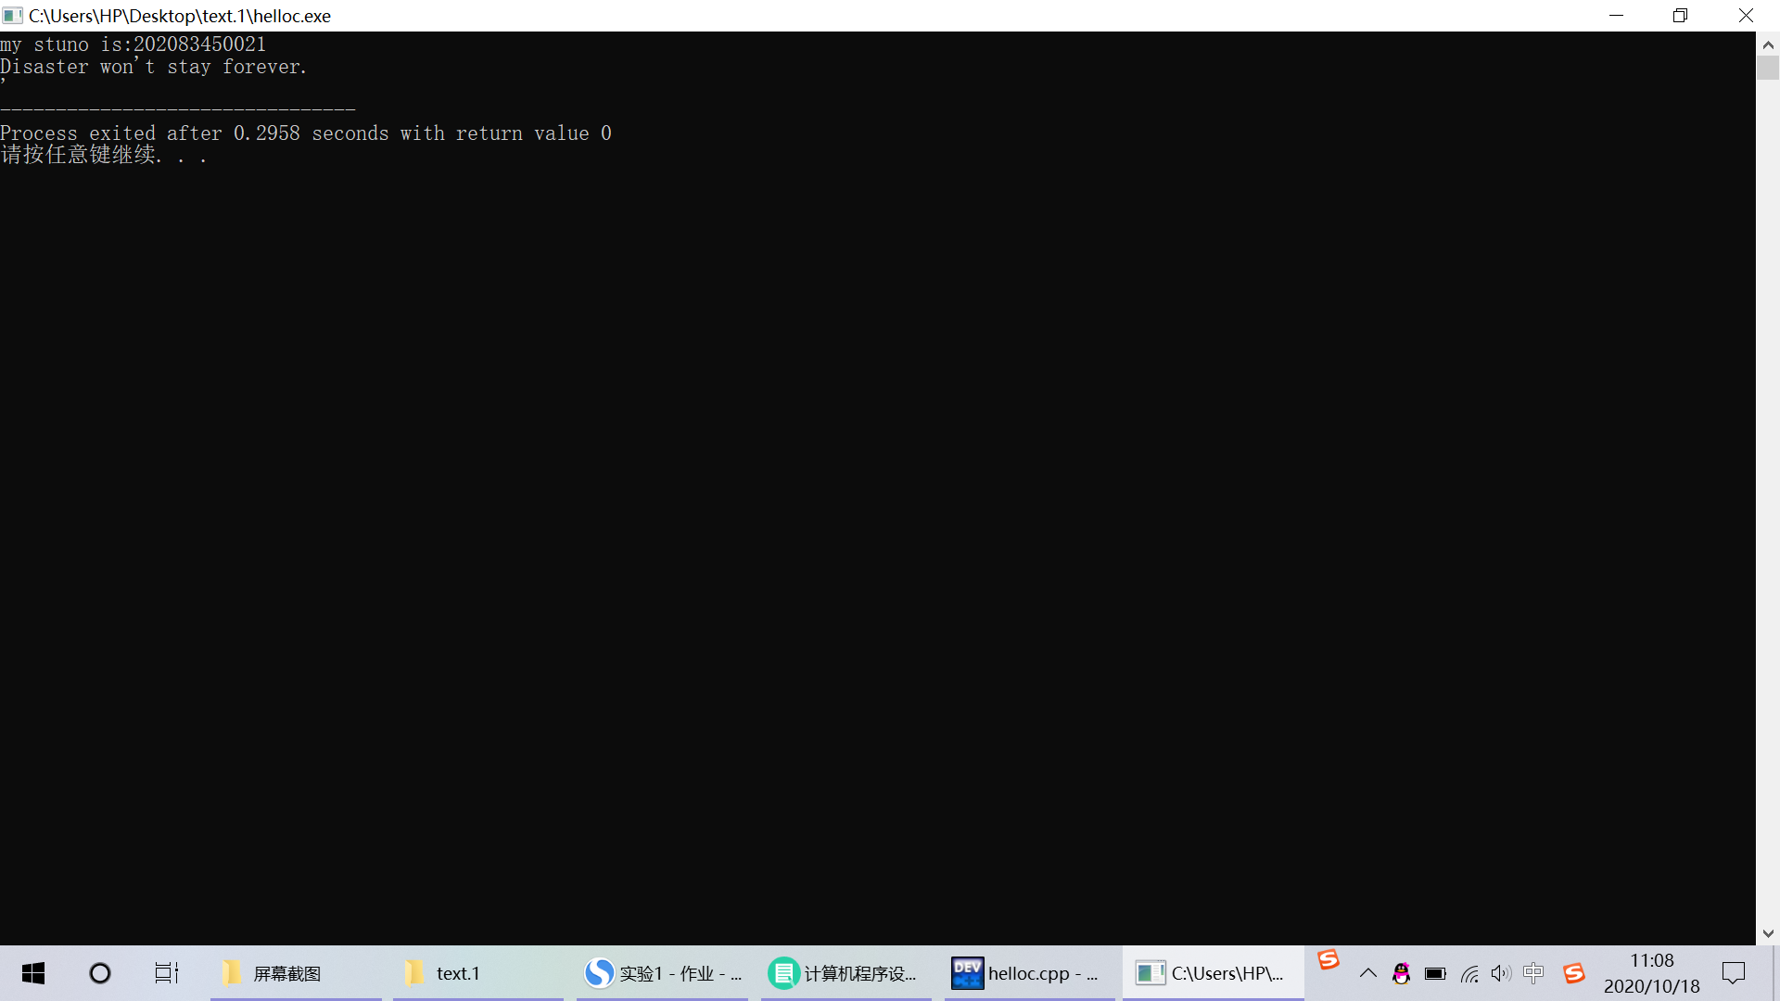Click the clock showing 11:08 and date

coord(1652,973)
